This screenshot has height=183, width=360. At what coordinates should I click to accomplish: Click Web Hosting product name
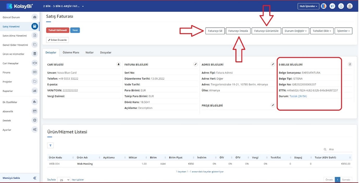(x=85, y=164)
